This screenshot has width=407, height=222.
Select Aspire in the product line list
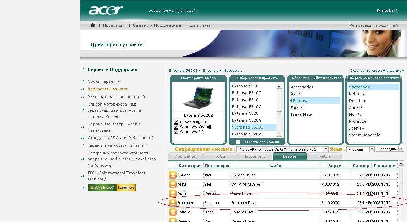point(296,94)
